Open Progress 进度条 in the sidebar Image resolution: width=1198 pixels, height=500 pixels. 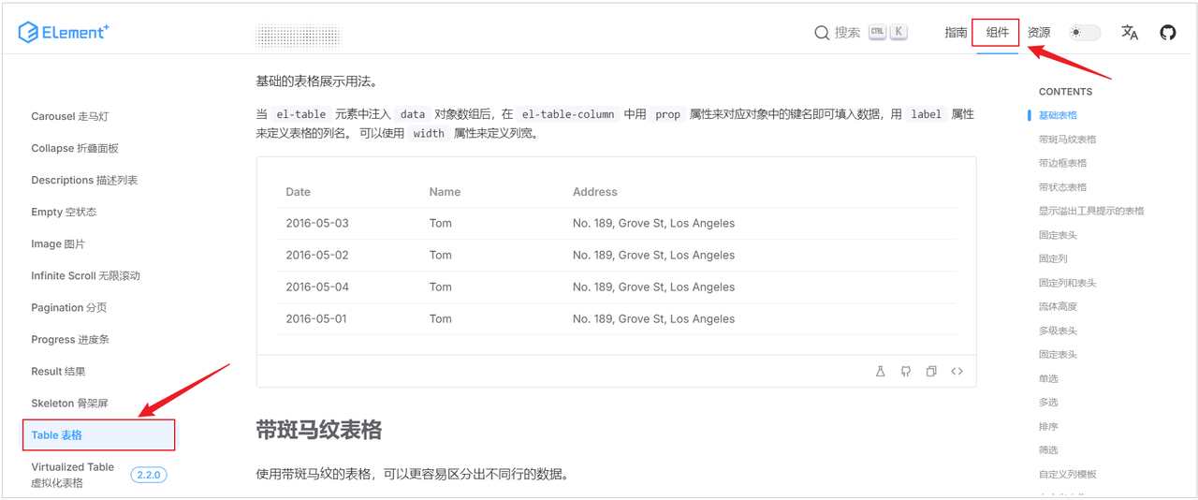click(69, 340)
